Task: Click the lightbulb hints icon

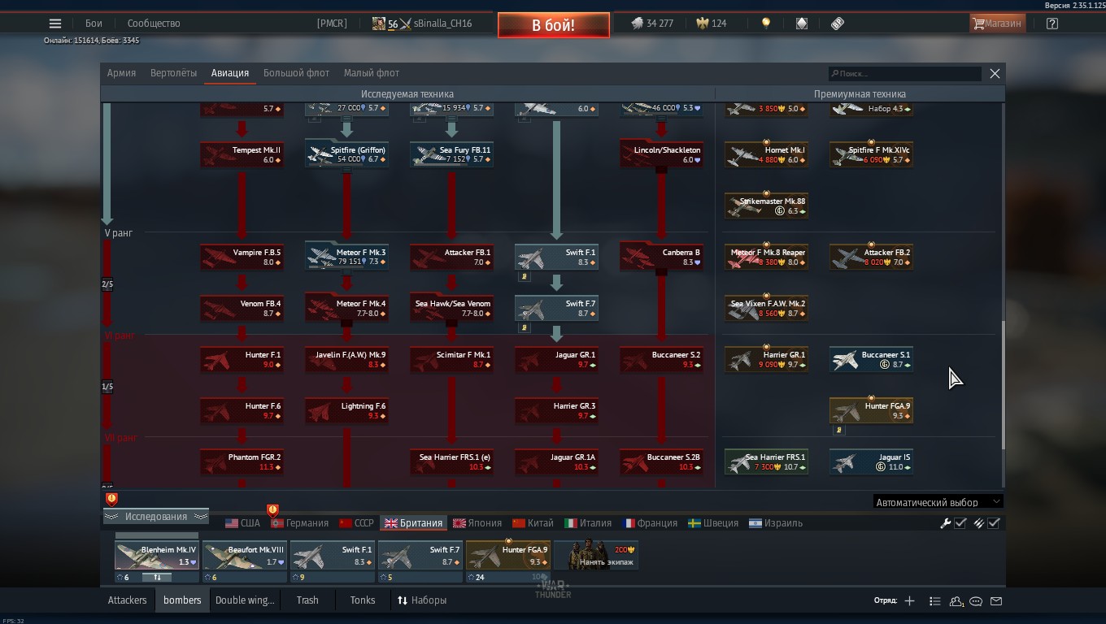Action: (765, 24)
